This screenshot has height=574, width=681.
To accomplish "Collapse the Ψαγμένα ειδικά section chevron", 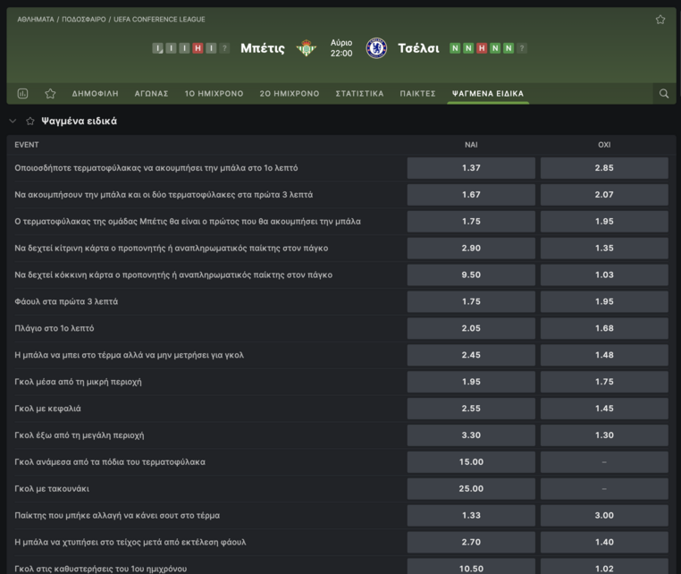I will coord(13,122).
